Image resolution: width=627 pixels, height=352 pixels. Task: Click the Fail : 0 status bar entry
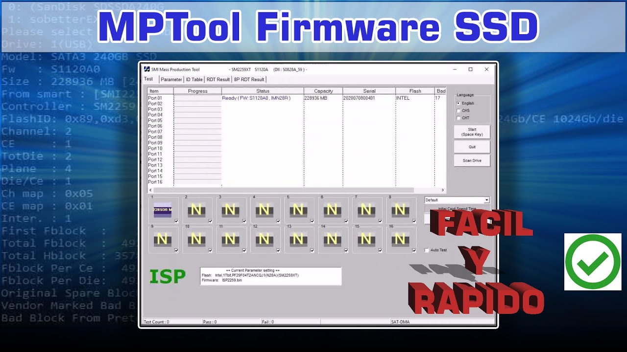pyautogui.click(x=268, y=322)
